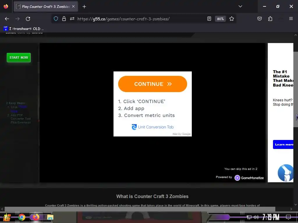Click the Learn more button in side ad
Screen dimensions: 298x223
tap(283, 145)
